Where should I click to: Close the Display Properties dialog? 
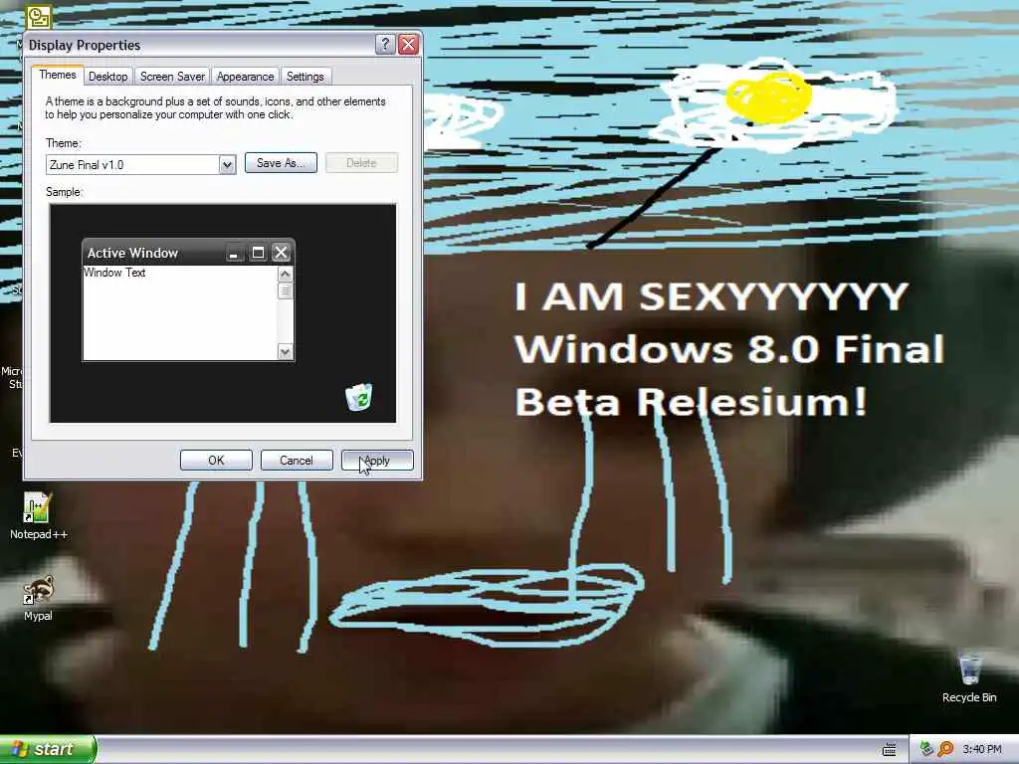[408, 44]
